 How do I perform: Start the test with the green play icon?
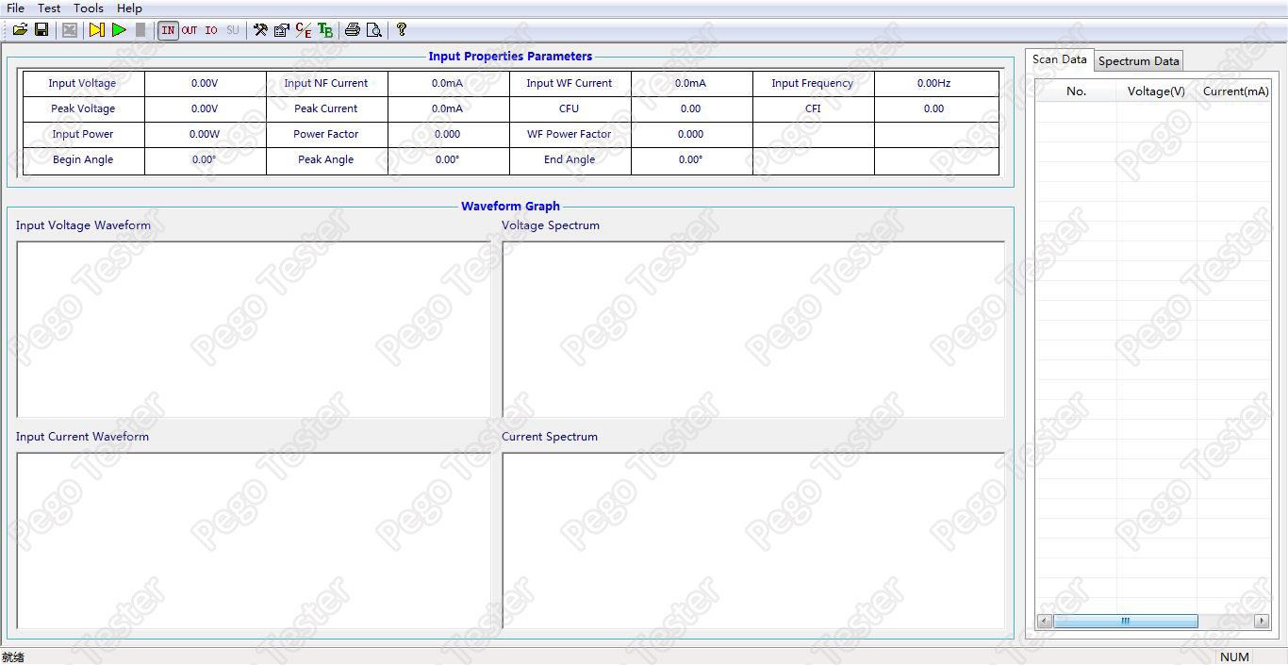[119, 30]
